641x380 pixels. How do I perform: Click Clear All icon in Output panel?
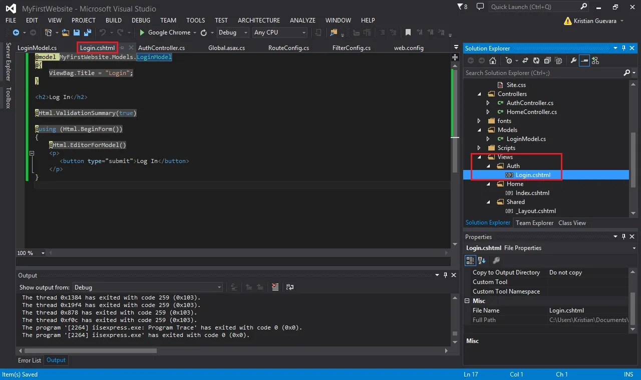[275, 287]
